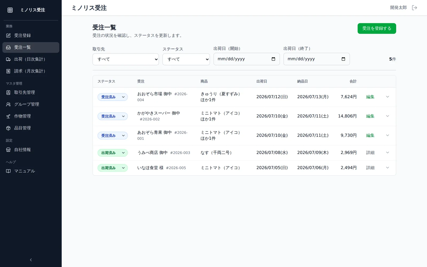Focus the 出荷日(終了) date field
Viewport: 427px width, 267px height.
317,59
